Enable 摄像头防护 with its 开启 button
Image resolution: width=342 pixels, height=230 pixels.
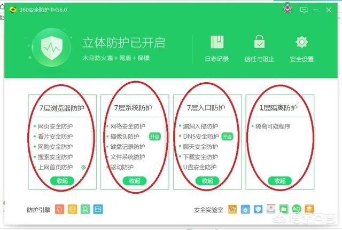(x=155, y=137)
